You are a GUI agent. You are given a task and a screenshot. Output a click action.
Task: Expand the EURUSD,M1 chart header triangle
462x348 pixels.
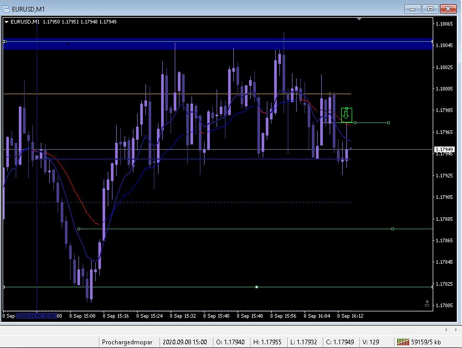click(6, 22)
